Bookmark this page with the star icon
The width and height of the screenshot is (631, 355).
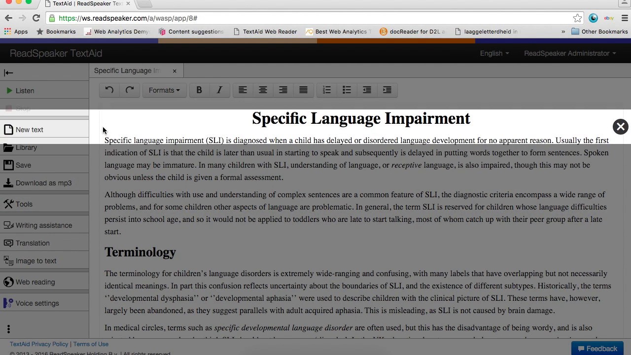(x=577, y=18)
